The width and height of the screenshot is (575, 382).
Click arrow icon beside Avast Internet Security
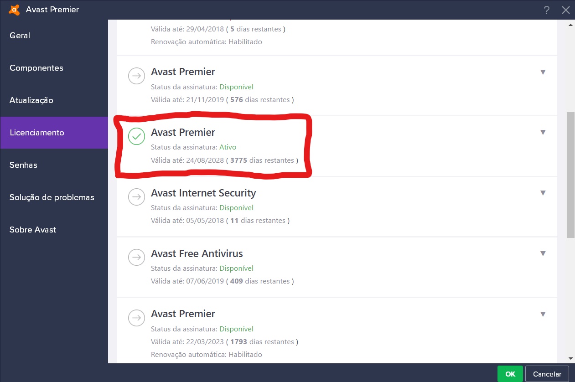coord(136,197)
